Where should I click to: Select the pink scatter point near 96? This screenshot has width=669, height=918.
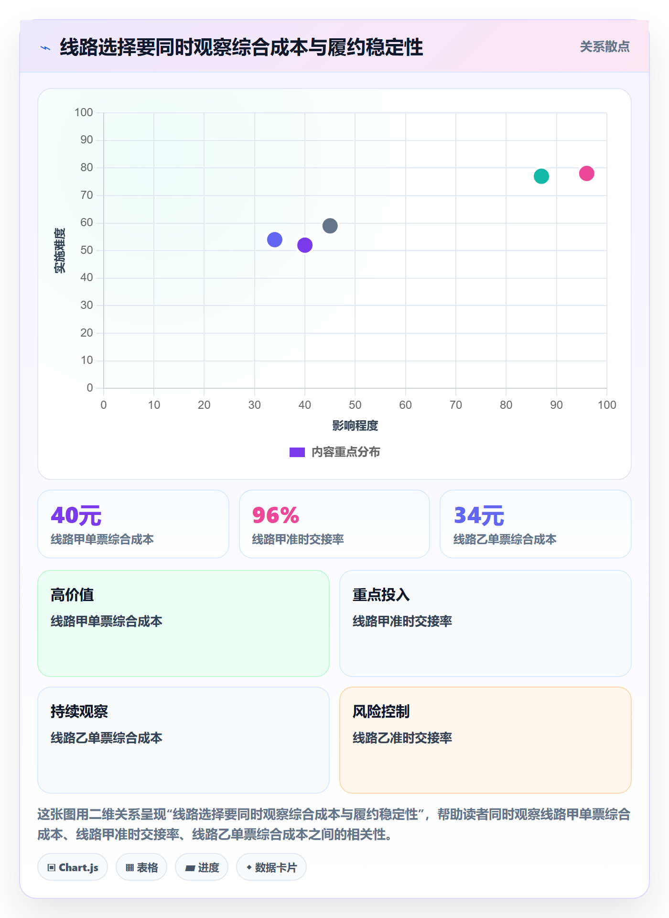click(x=586, y=174)
